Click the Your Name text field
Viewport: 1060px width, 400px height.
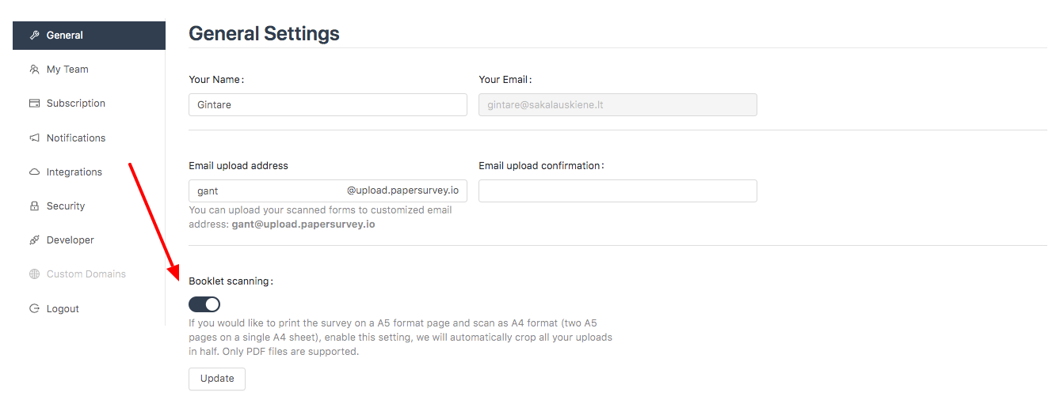(328, 105)
